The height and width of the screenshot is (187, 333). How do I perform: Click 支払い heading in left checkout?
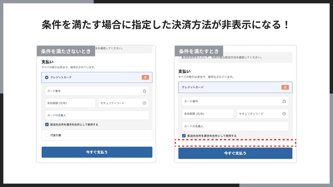click(x=47, y=62)
